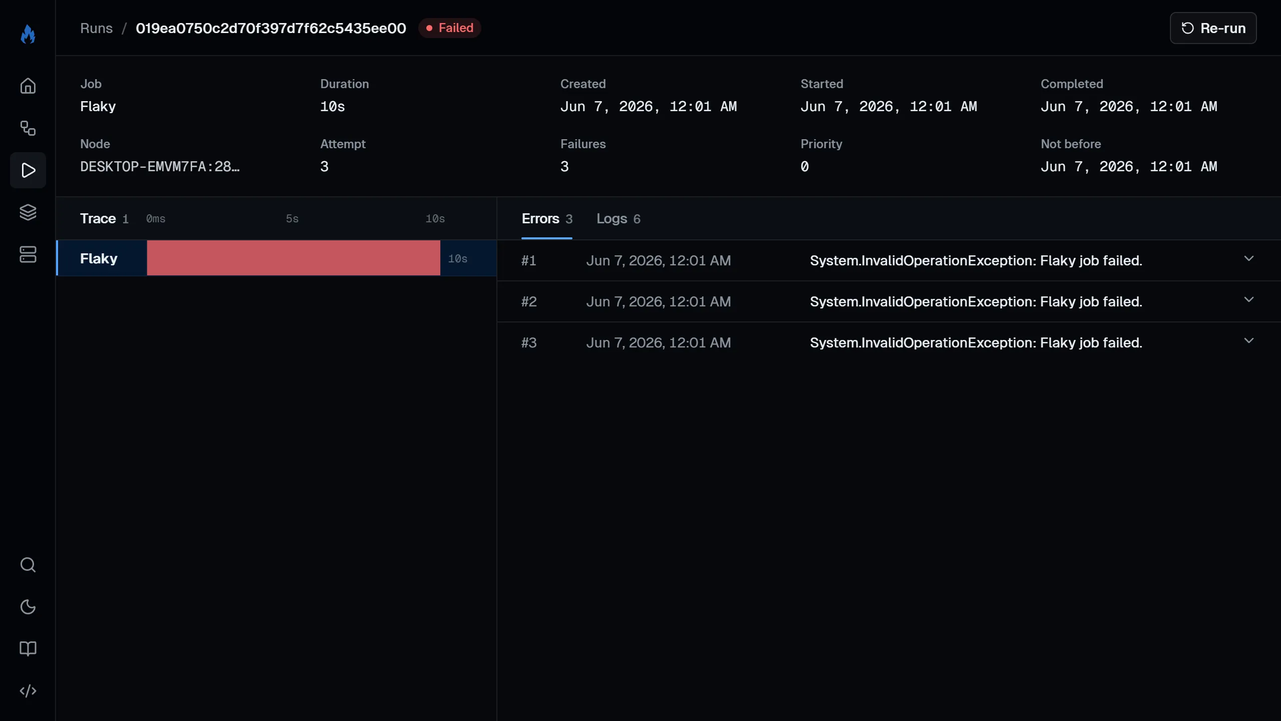Viewport: 1281px width, 721px height.
Task: Open node DESKTOP-EMVM7FA link
Action: (x=160, y=167)
